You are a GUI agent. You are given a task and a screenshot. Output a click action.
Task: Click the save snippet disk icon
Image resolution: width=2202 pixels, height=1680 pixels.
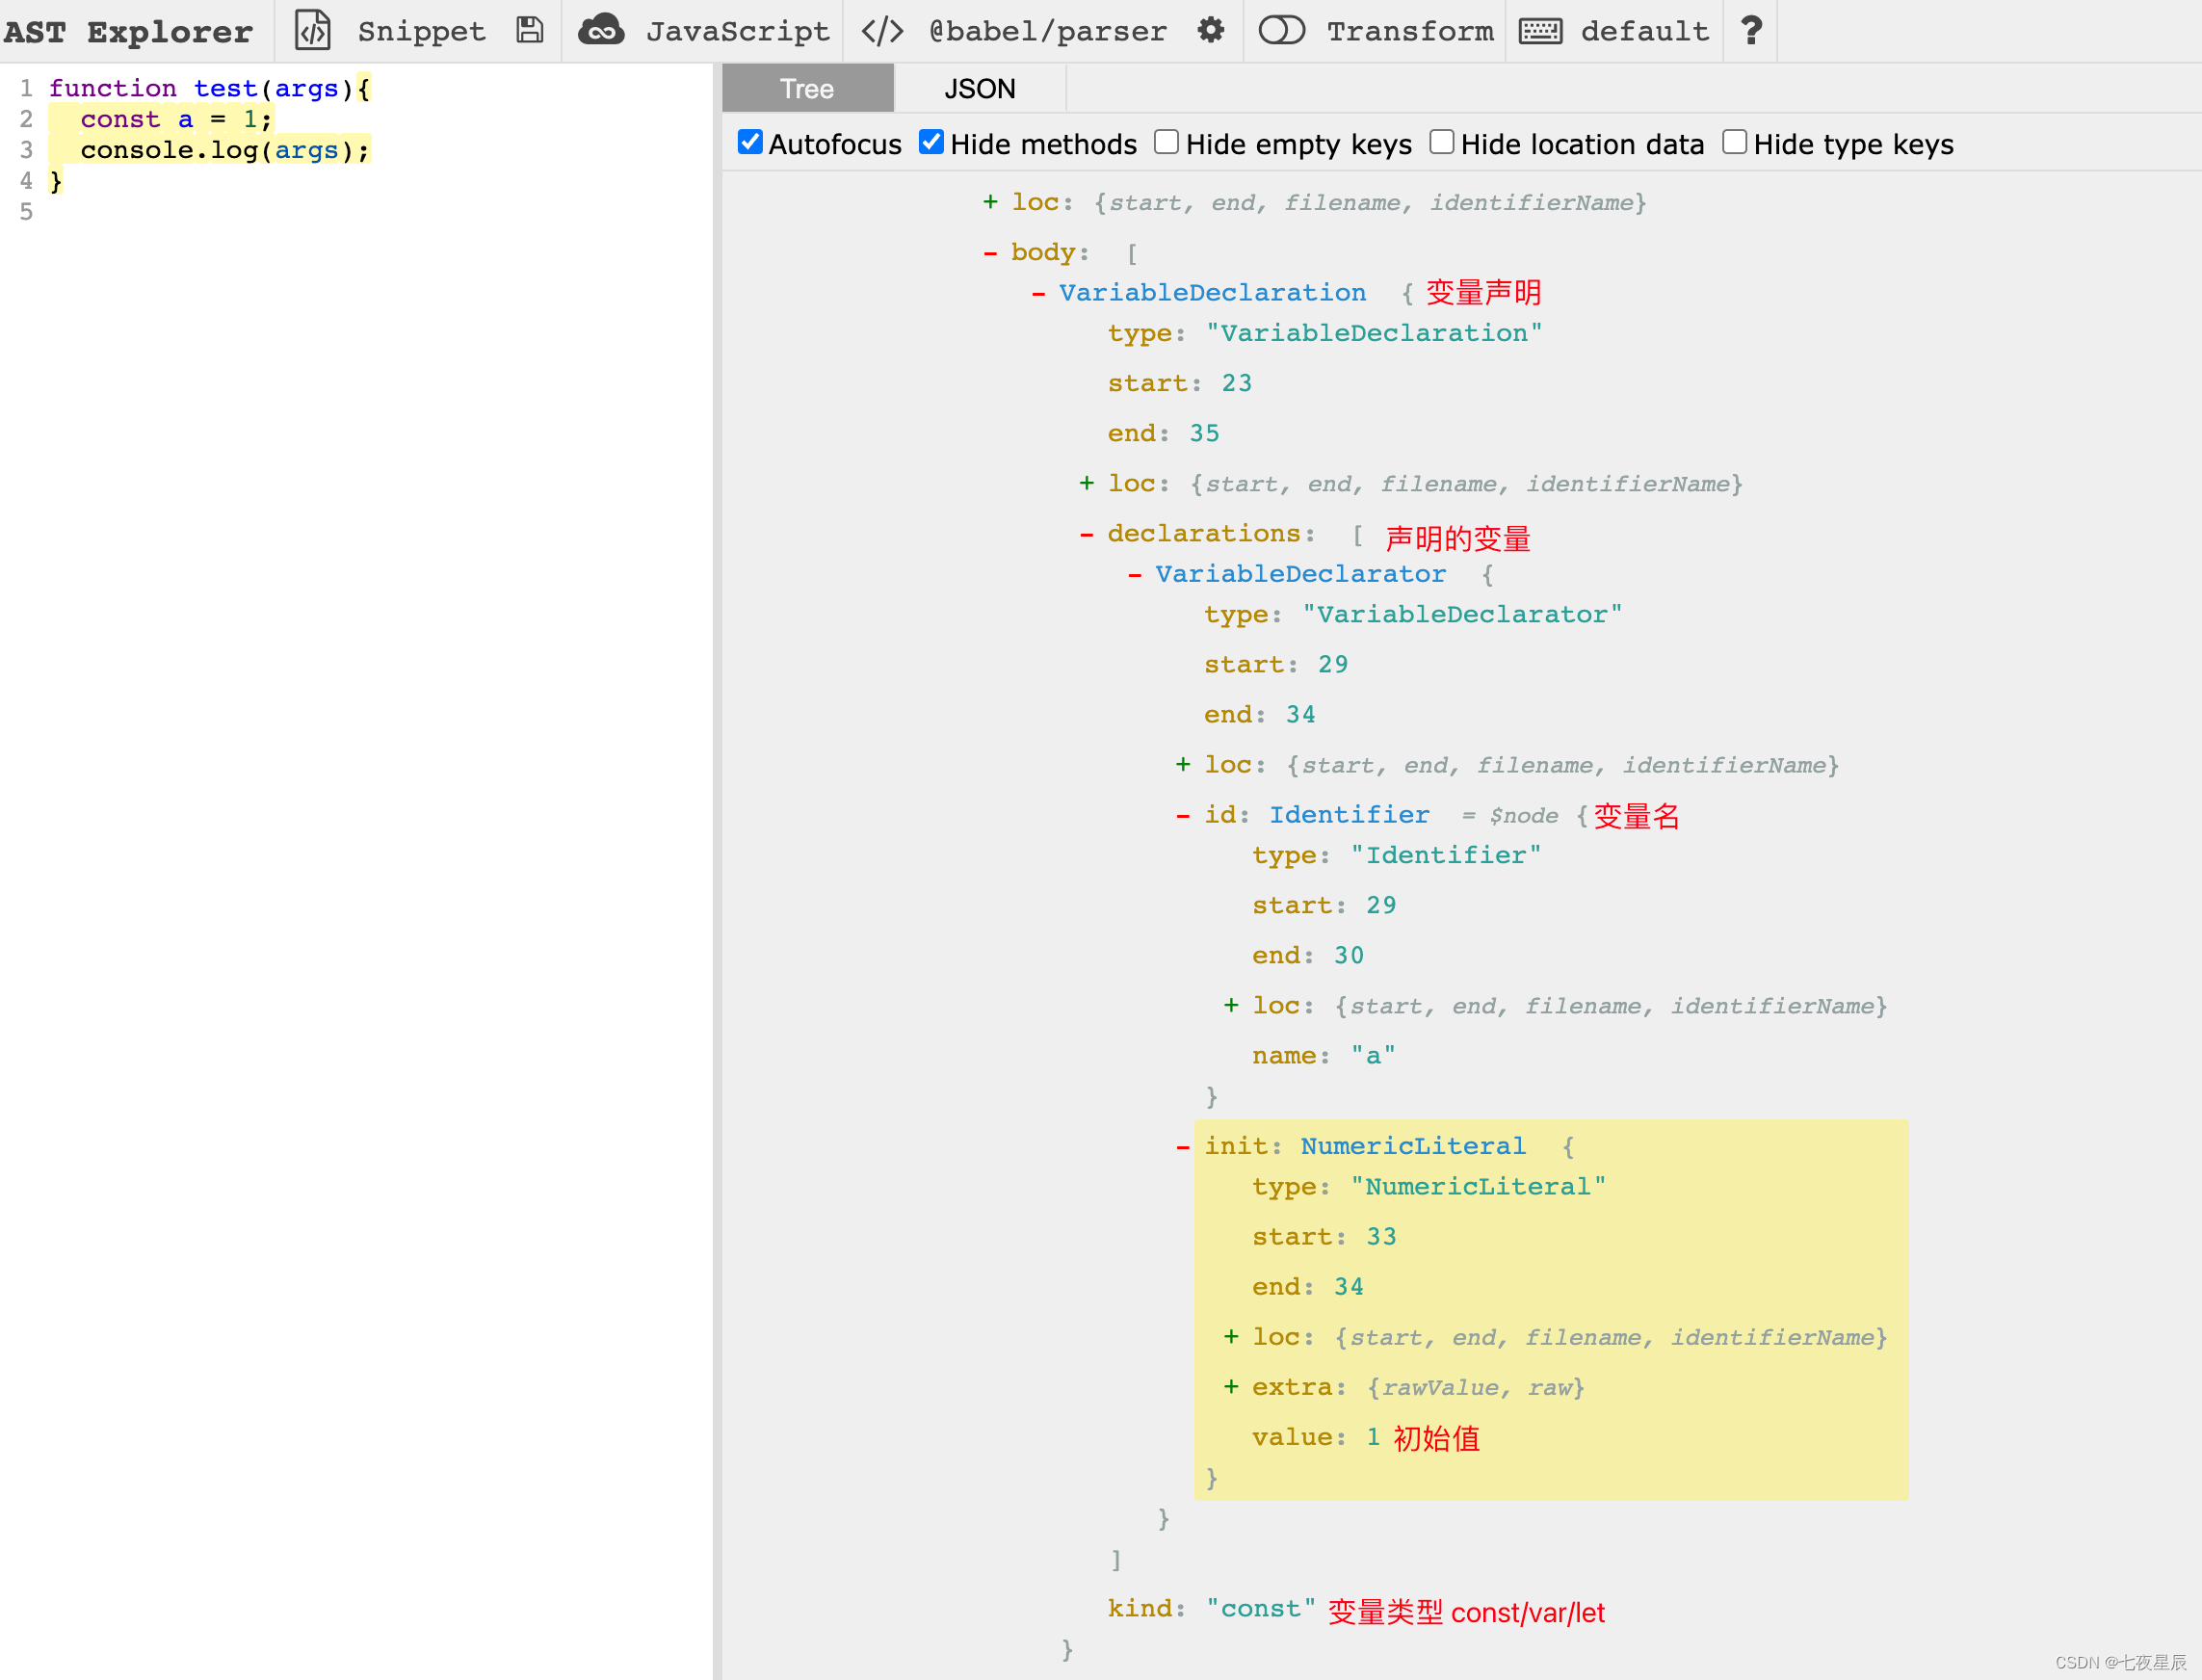point(530,30)
